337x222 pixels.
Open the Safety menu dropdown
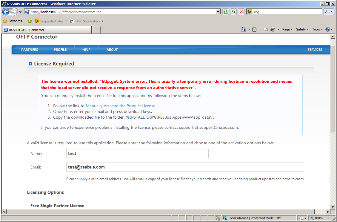click(x=302, y=30)
